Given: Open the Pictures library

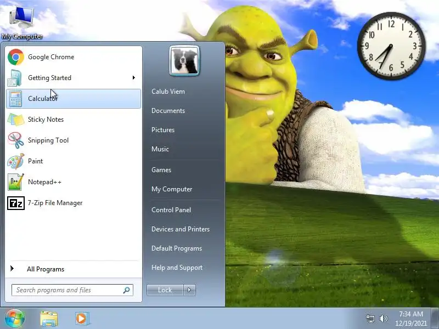Looking at the screenshot, I should click(x=163, y=130).
